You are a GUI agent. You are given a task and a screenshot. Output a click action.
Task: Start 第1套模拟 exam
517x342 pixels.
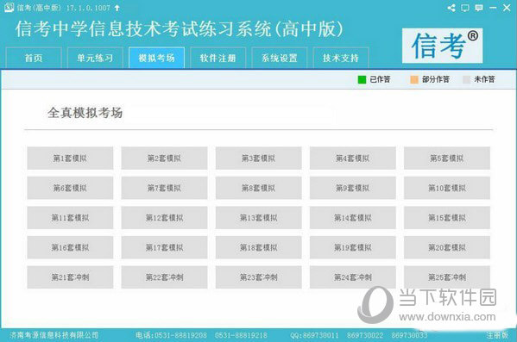coord(70,159)
